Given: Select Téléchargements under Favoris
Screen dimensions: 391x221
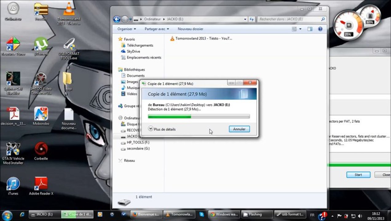Looking at the screenshot, I should coord(140,45).
